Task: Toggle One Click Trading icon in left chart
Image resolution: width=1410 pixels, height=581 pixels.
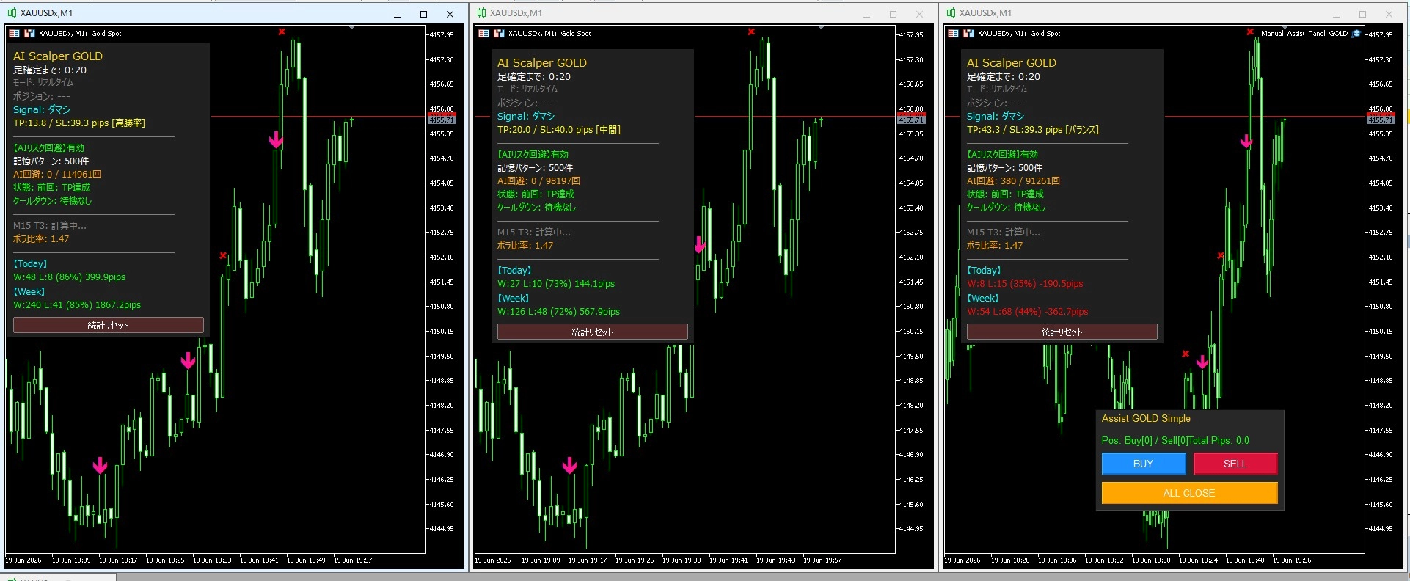Action: point(14,33)
